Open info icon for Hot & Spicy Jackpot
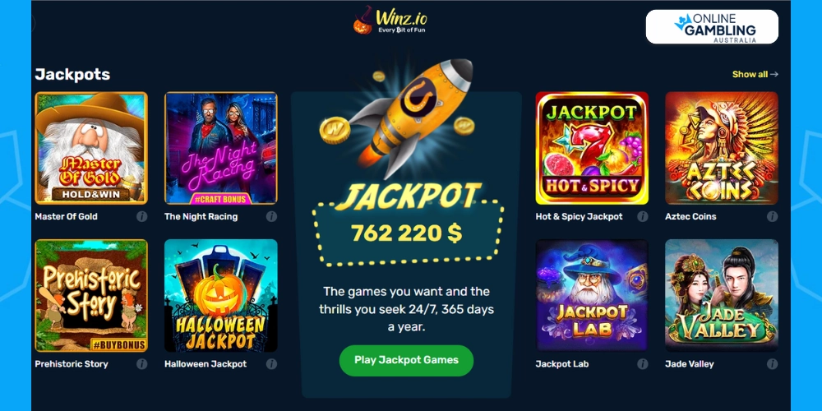822x411 pixels. (642, 216)
